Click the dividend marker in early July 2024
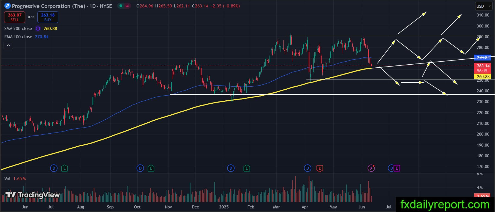The width and height of the screenshot is (495, 212). pos(54,168)
